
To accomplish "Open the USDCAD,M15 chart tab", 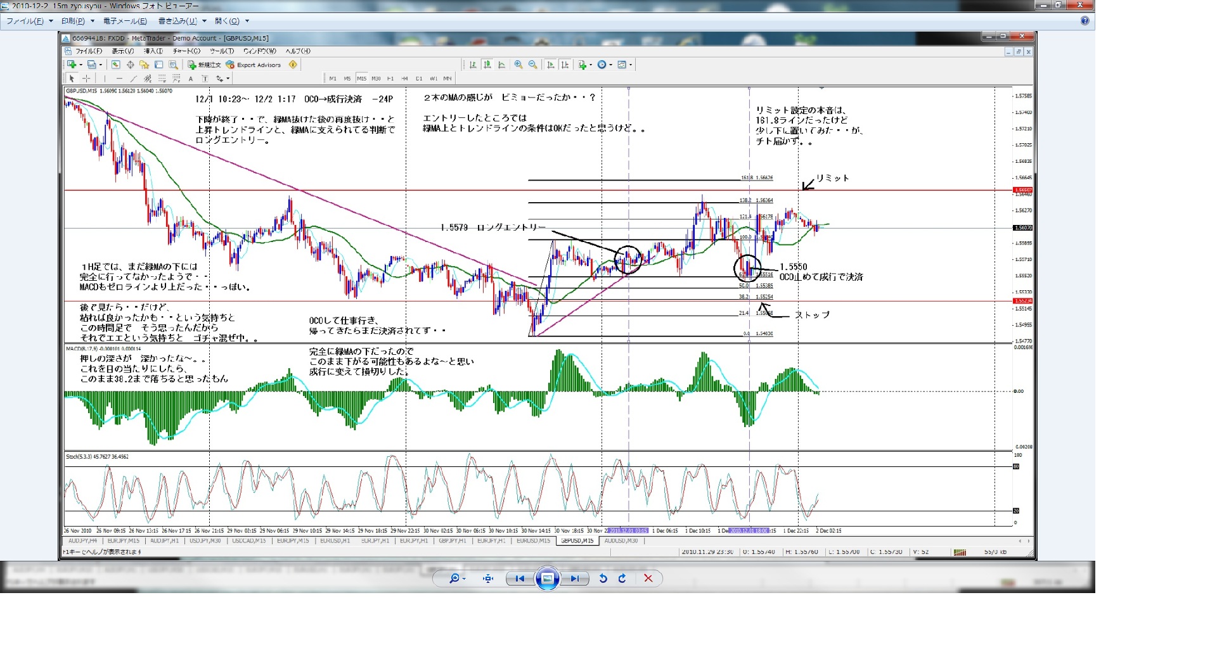I will [249, 541].
